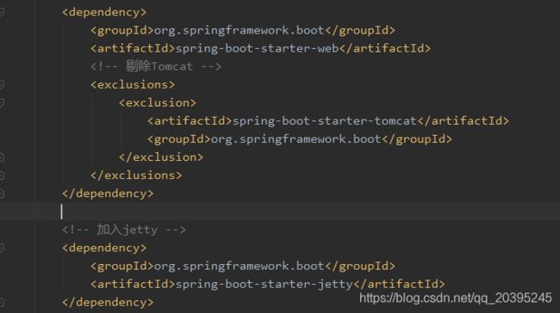Collapse the jetty <dependency> block fold marker
Viewport: 560px width, 313px height.
[2, 248]
